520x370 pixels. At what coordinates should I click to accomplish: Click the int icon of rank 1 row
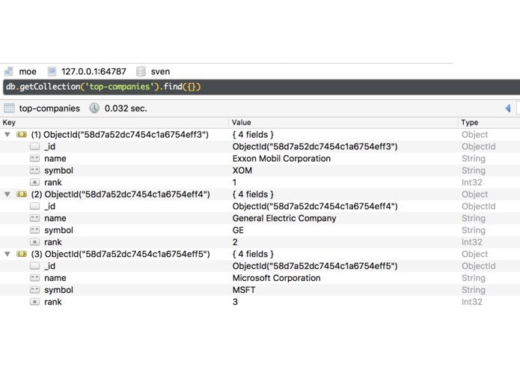pyautogui.click(x=35, y=182)
